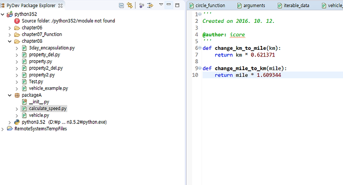Click the __init__.py file icon

tap(24, 102)
